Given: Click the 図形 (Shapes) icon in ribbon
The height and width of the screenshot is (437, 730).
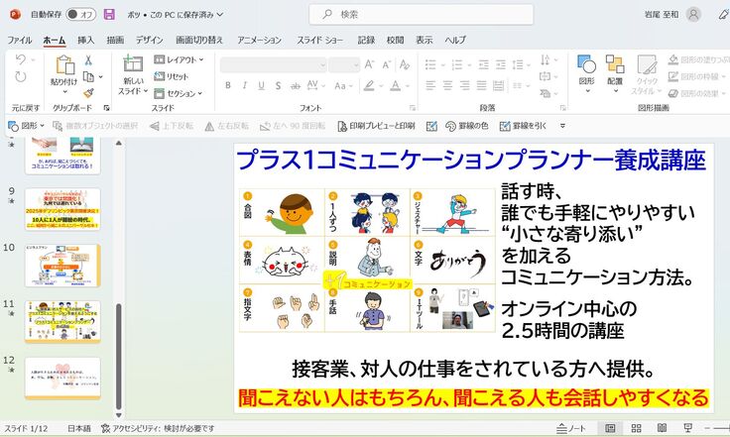Looking at the screenshot, I should coord(586,67).
